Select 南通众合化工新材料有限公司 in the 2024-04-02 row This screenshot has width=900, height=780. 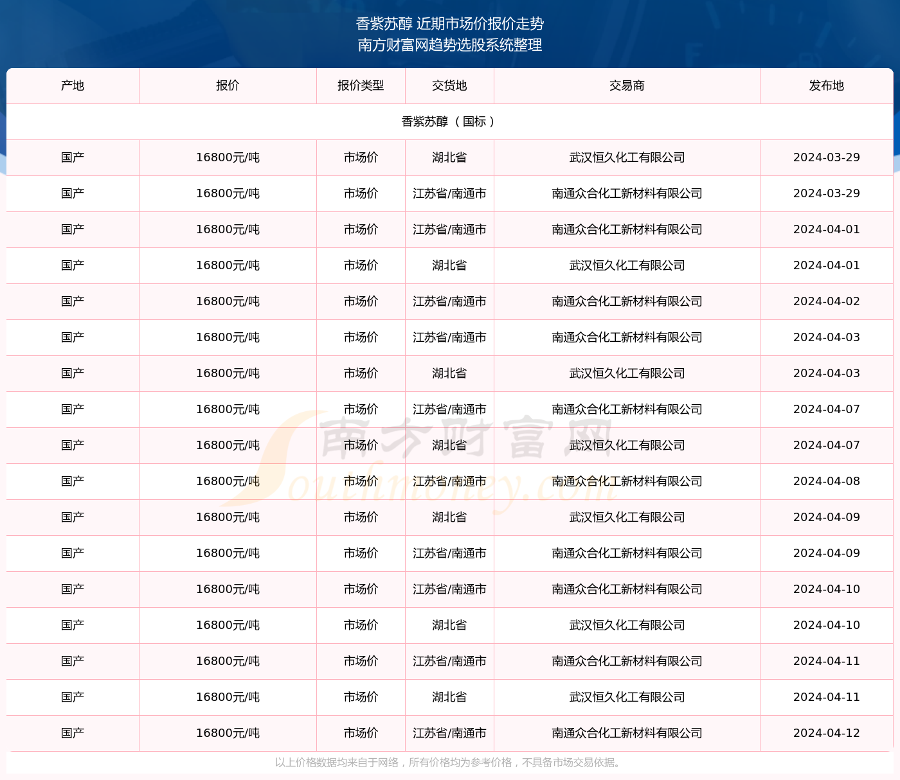(627, 301)
